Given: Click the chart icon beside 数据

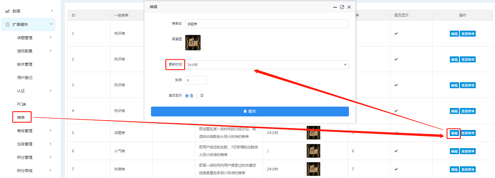Looking at the screenshot, I should 7,11.
